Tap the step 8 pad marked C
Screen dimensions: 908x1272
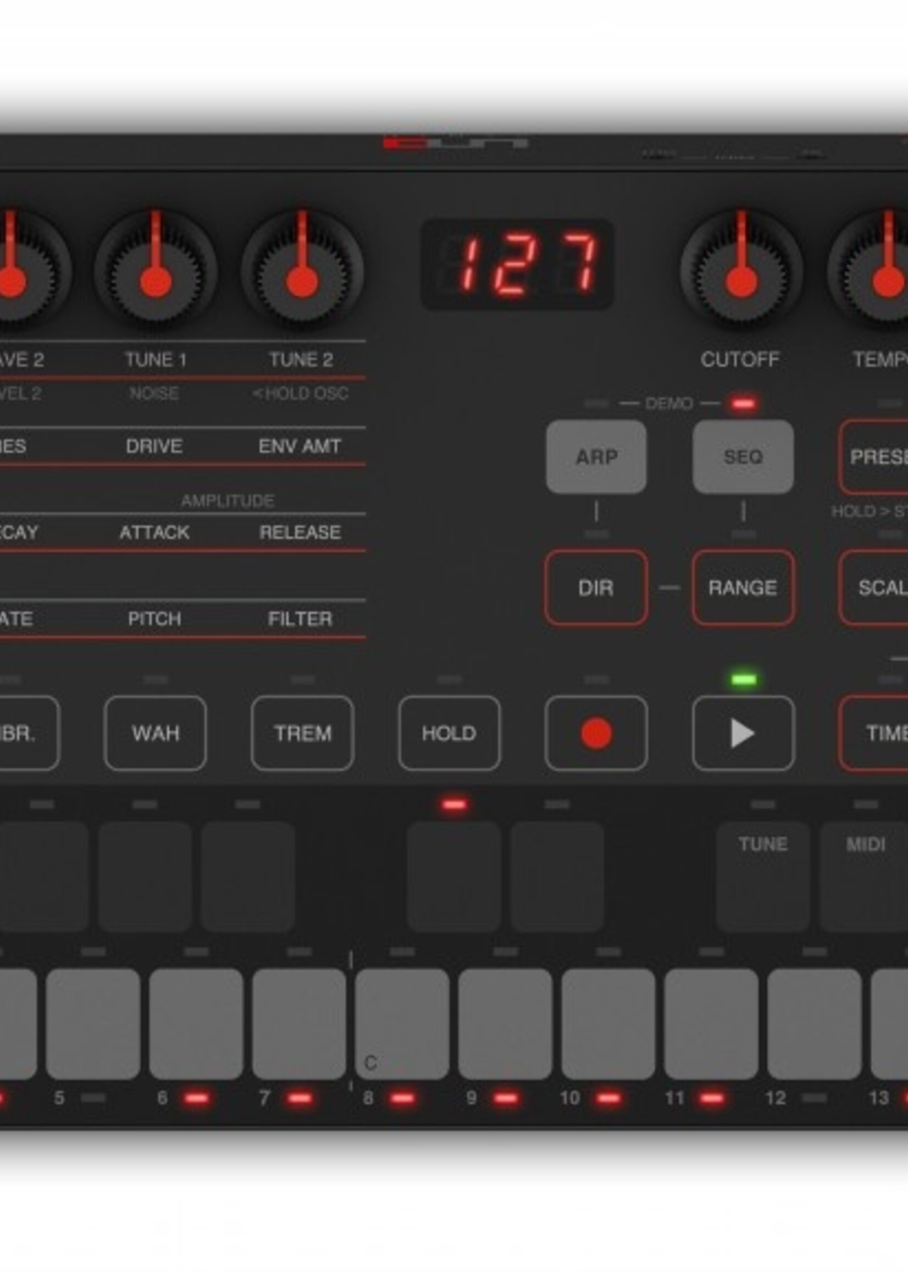[402, 1023]
